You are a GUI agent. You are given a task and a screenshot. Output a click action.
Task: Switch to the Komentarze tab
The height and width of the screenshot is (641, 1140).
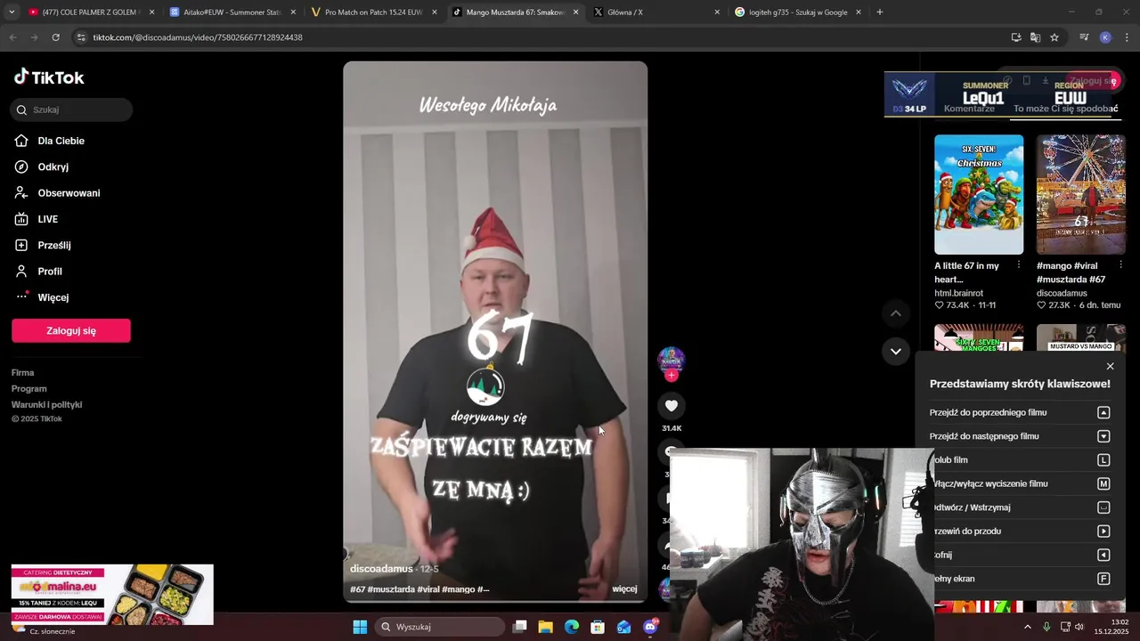tap(969, 109)
